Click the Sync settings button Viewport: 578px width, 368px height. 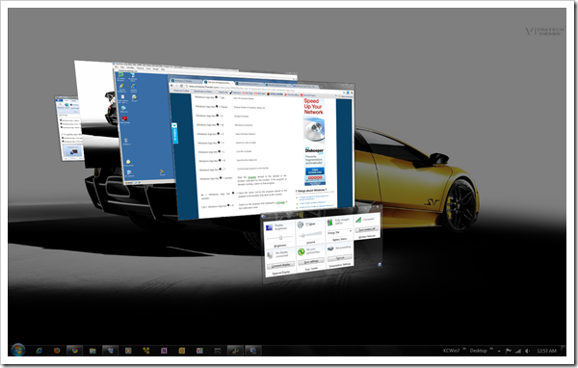click(x=311, y=261)
